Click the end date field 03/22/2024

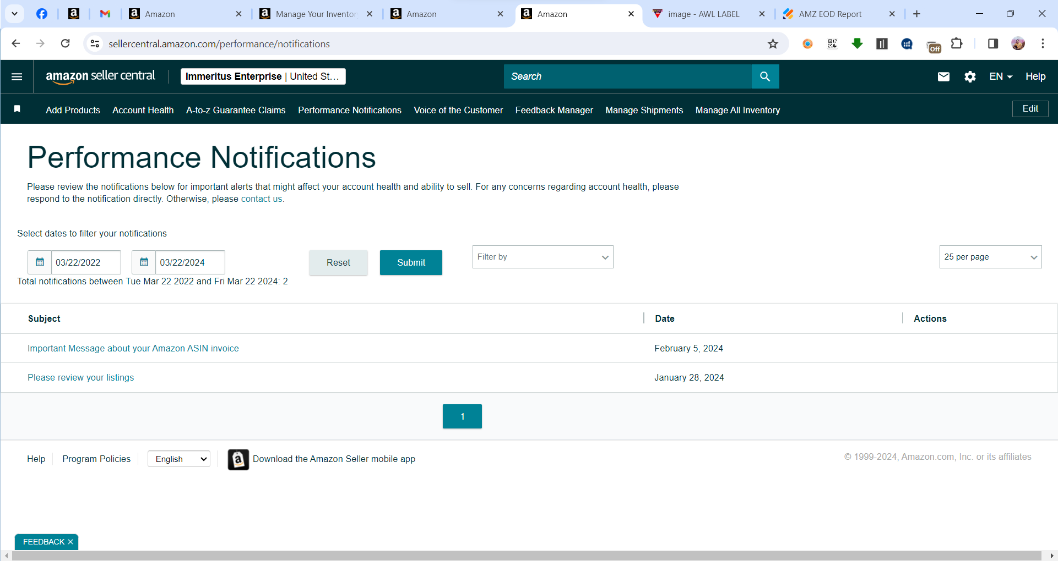(190, 262)
